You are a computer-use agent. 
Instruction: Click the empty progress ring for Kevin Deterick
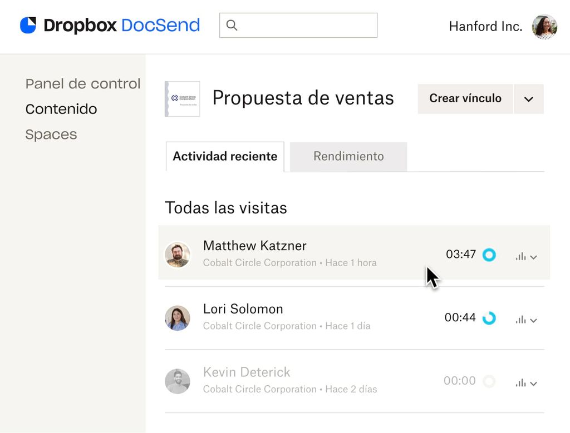[x=489, y=381]
